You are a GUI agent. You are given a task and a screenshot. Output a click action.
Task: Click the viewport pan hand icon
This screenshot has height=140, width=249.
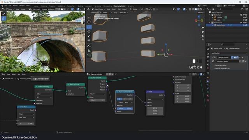click(x=203, y=31)
